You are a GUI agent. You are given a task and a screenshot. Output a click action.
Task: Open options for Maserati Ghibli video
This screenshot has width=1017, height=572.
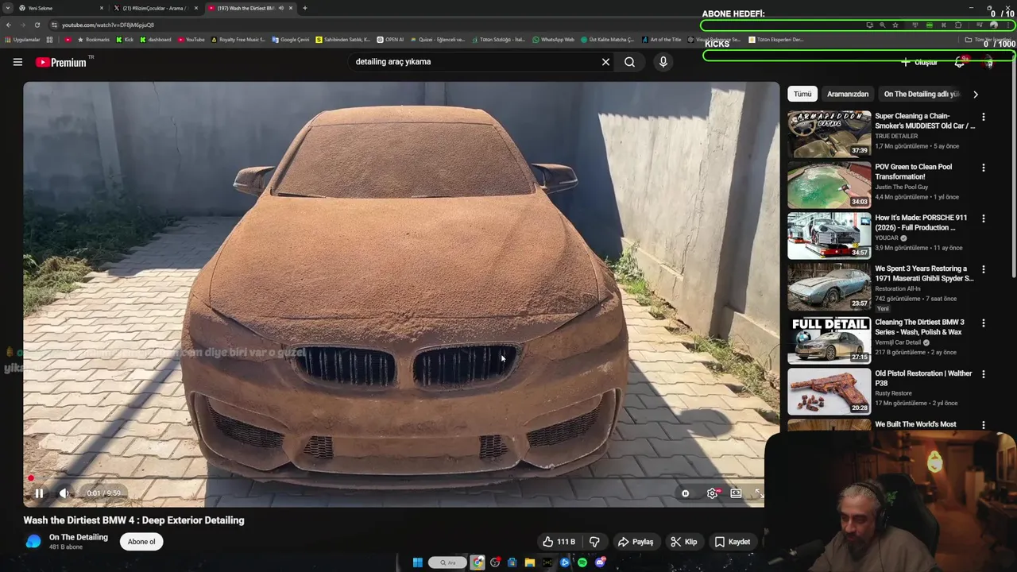(x=984, y=269)
